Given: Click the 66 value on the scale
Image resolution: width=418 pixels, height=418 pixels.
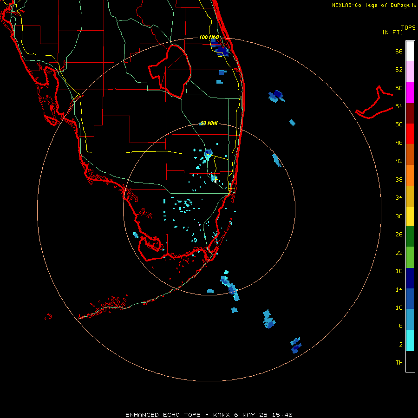Looking at the screenshot, I should pos(399,51).
